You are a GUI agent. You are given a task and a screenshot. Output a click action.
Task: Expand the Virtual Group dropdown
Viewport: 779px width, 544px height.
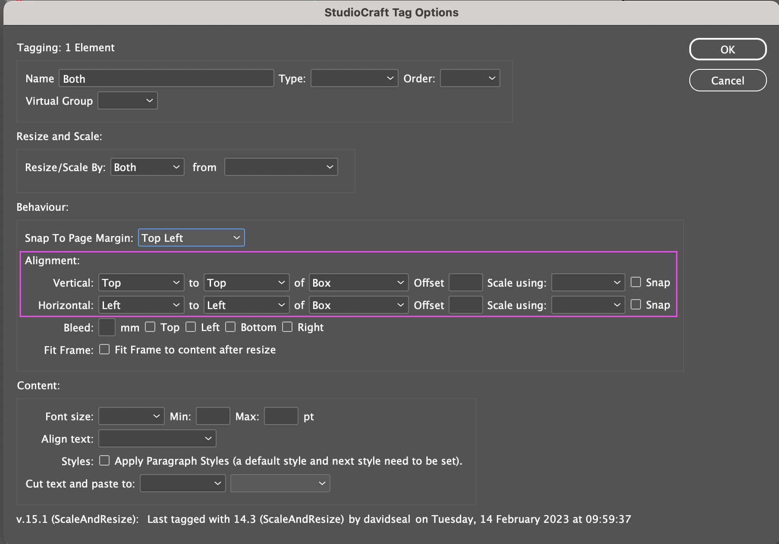128,101
